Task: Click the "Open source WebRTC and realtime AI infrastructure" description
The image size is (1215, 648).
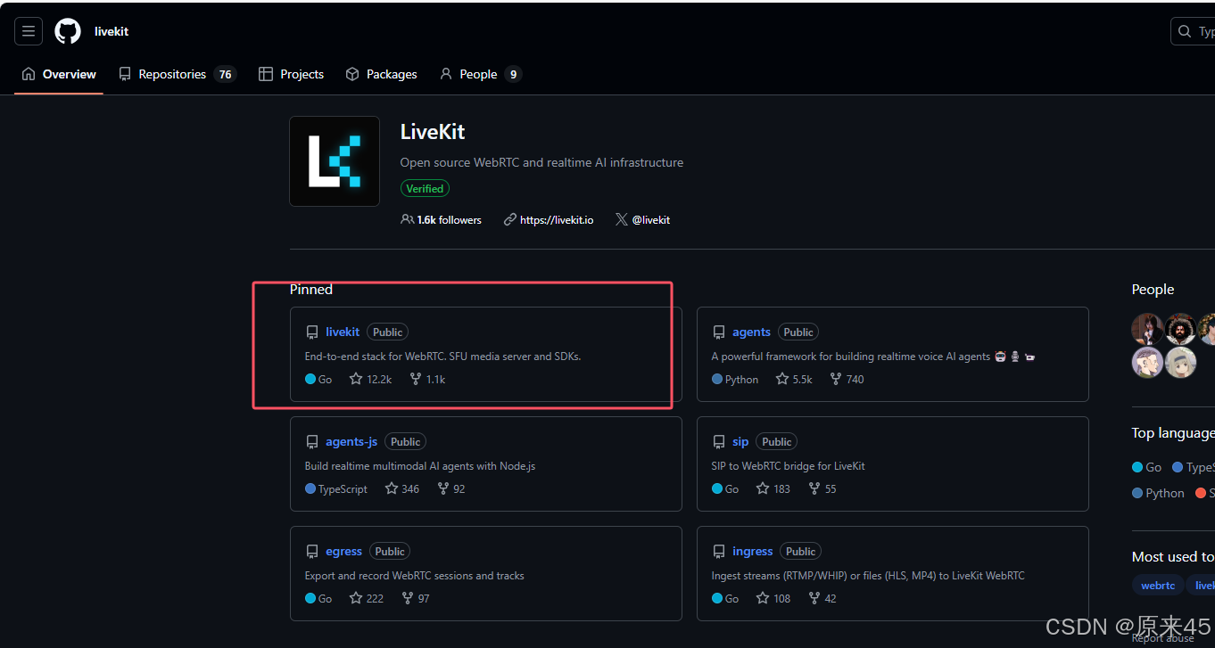Action: 541,162
